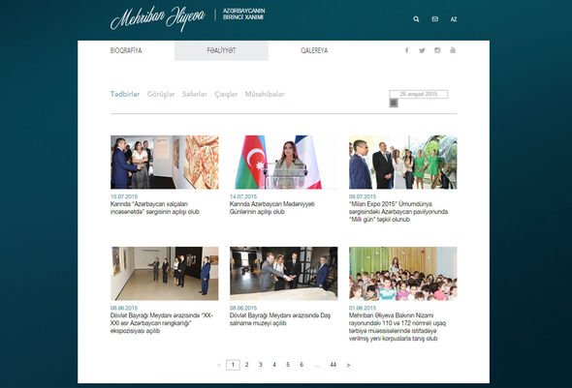This screenshot has height=388, width=572.
Task: Click the date input field 26 avqust 2015
Action: tap(419, 94)
